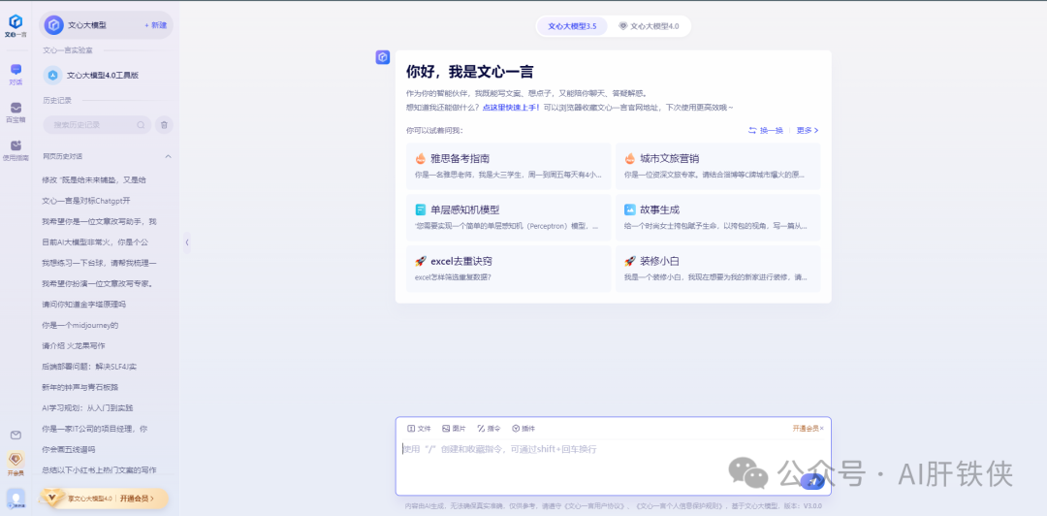Open history item 总结以下小红书上热门文案的写作
Screen dimensions: 1047x516
(x=99, y=469)
